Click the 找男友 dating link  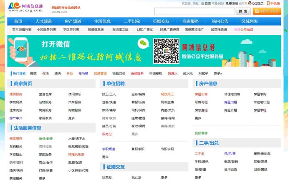click(x=107, y=177)
